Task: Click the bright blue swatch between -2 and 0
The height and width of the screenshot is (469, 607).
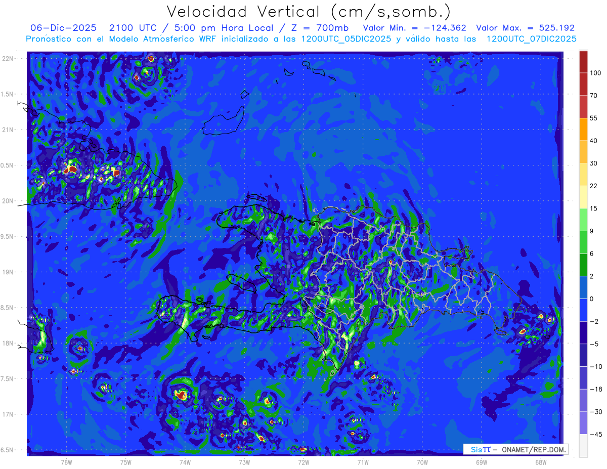Action: point(583,310)
